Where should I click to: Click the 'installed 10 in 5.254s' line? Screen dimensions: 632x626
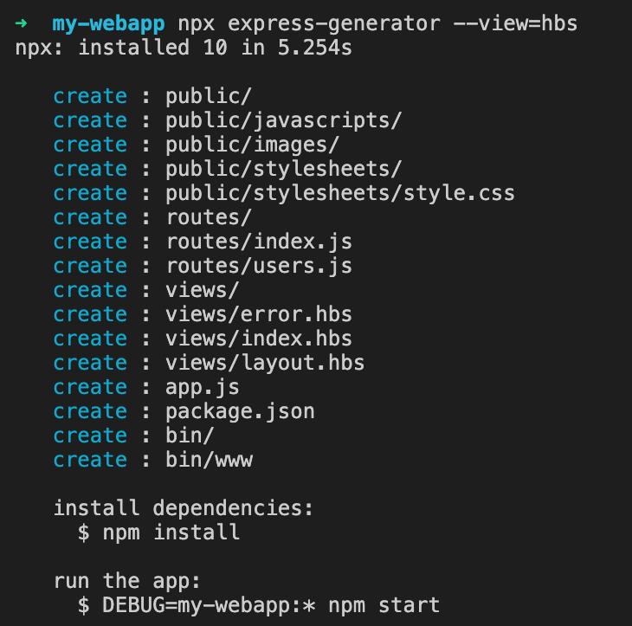point(215,48)
